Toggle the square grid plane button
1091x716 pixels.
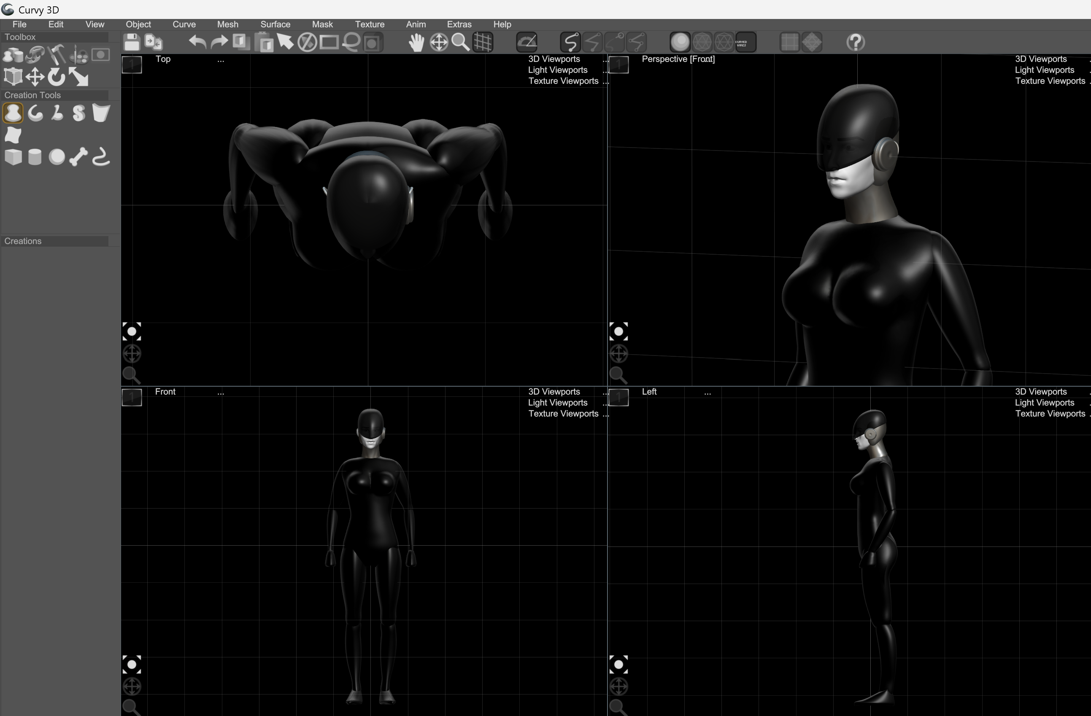tap(790, 43)
